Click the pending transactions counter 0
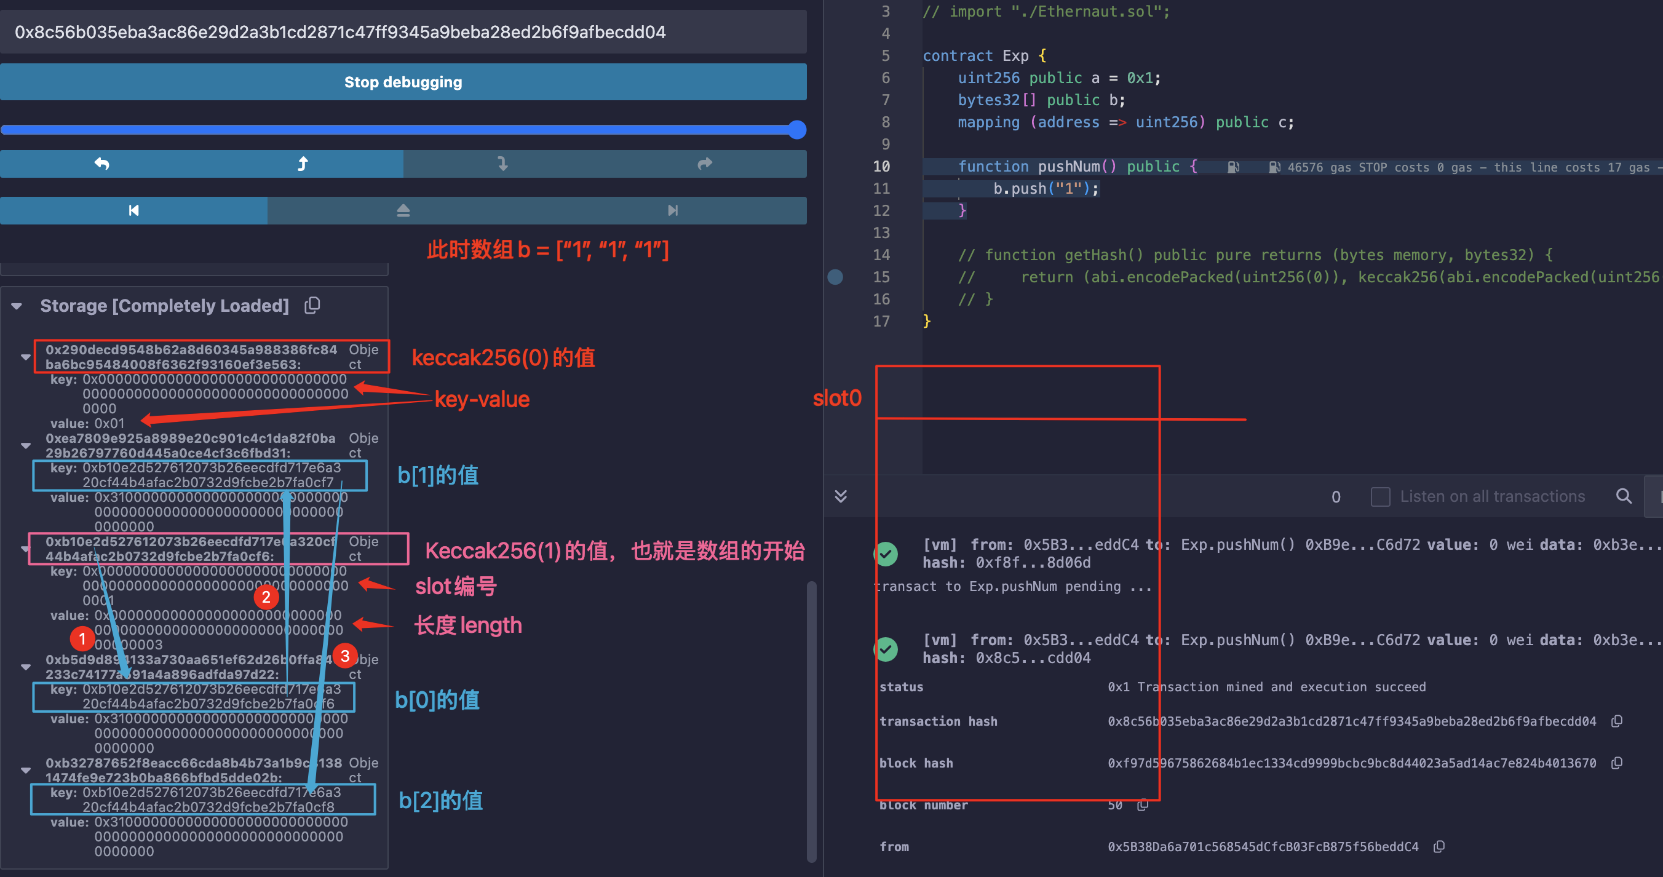The image size is (1663, 877). click(x=1336, y=497)
